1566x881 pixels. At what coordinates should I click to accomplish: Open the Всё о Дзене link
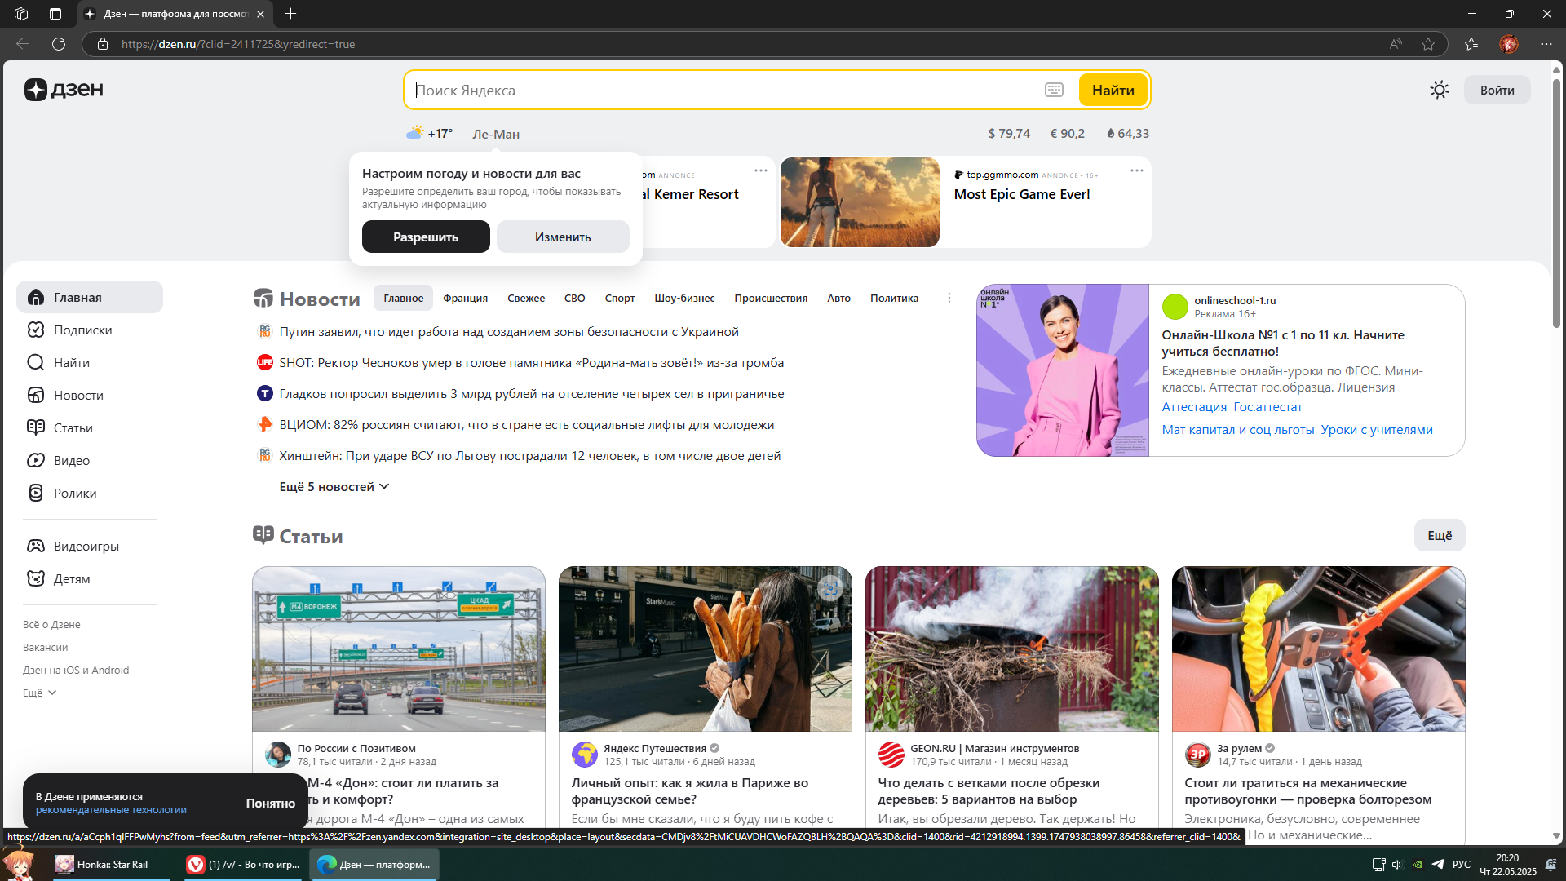point(51,624)
